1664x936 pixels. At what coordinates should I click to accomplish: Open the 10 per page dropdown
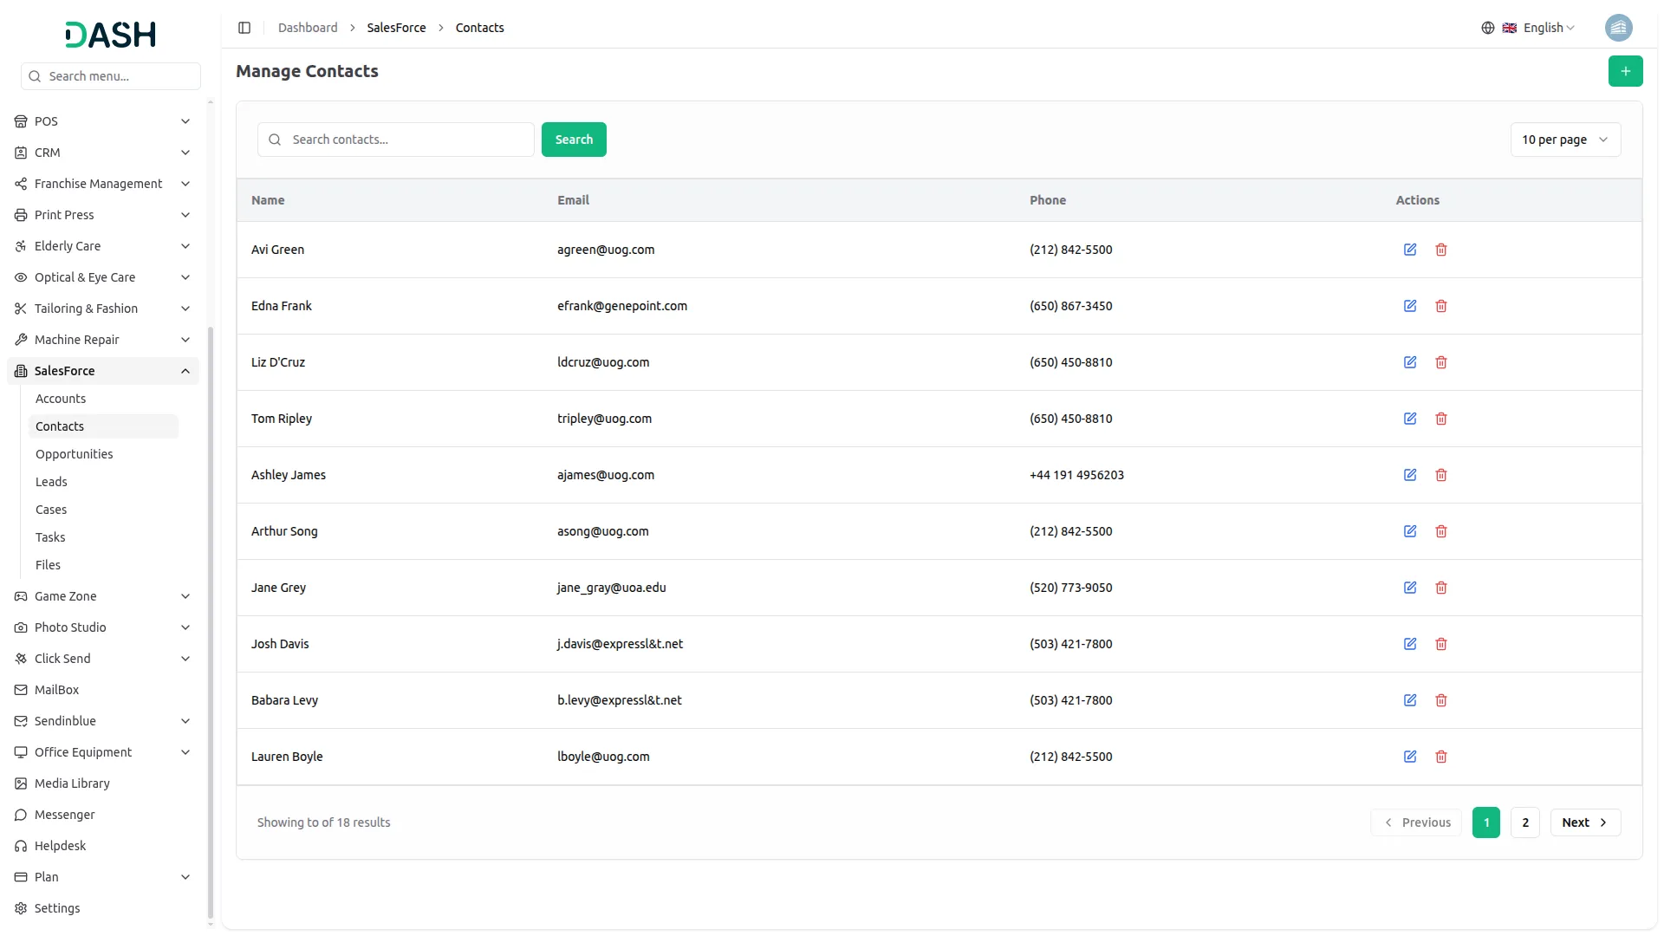(x=1565, y=140)
